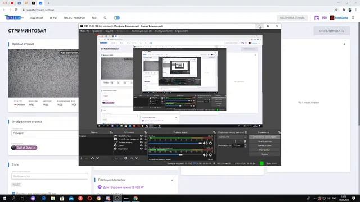Adjust the first mixer channel volume slider

point(175,143)
